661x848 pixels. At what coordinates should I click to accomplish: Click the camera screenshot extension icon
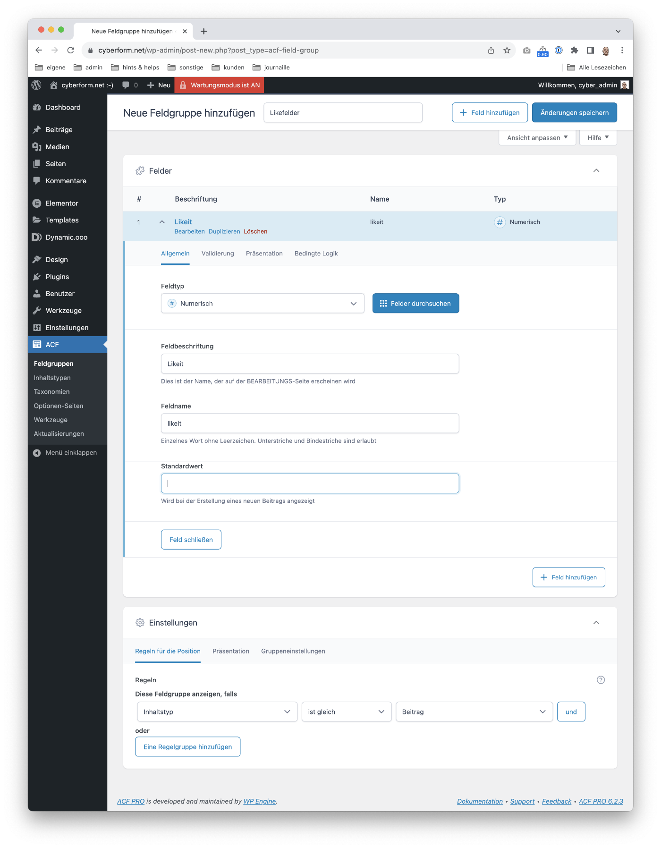click(x=526, y=50)
